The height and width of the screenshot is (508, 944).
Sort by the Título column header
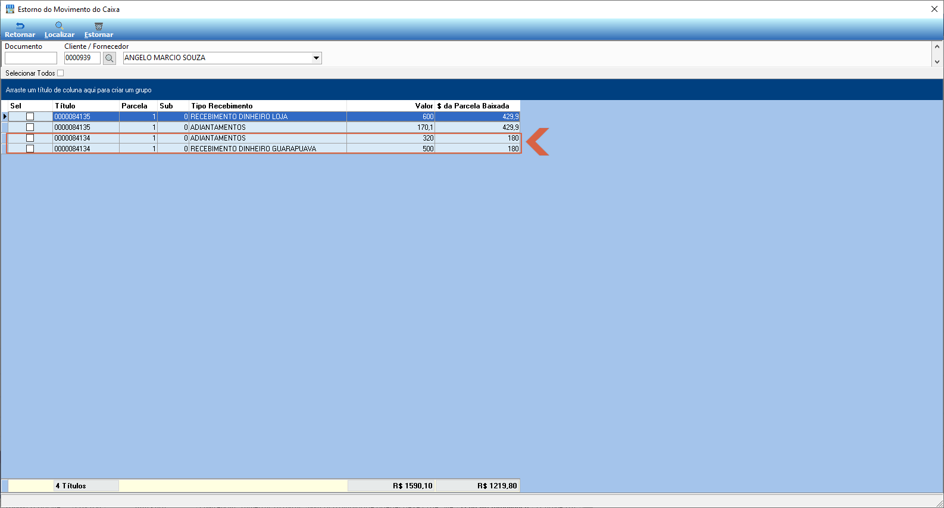[x=86, y=106]
